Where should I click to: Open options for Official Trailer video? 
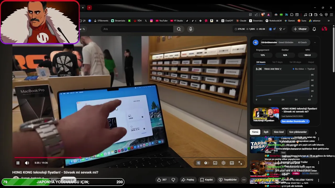319,163
